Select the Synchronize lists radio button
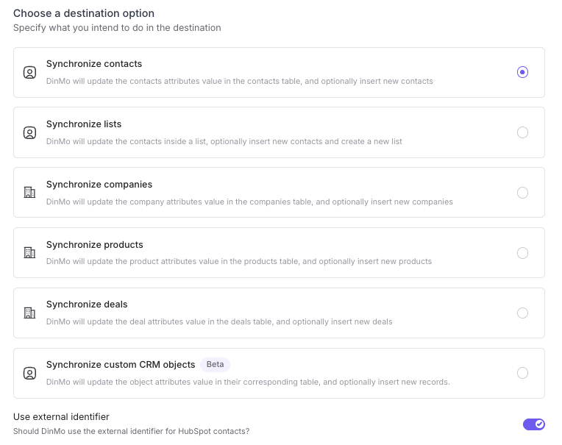Image resolution: width=562 pixels, height=445 pixels. pos(522,132)
